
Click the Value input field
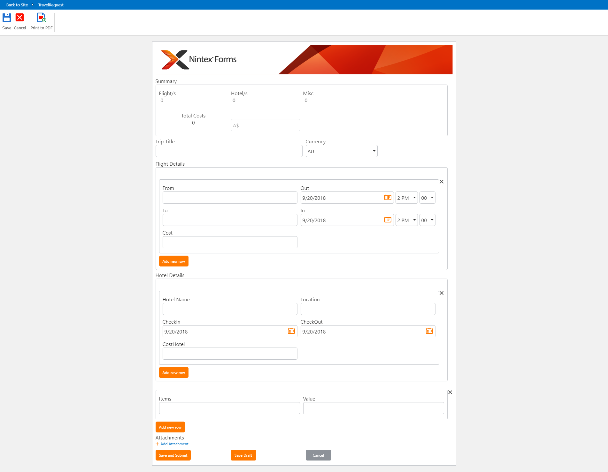point(373,408)
